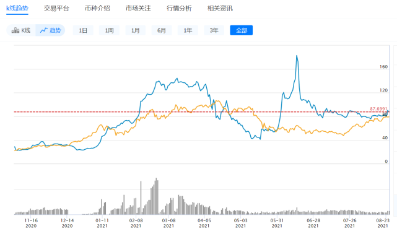Go to the 市场关注 tab
The image size is (397, 234).
click(138, 9)
